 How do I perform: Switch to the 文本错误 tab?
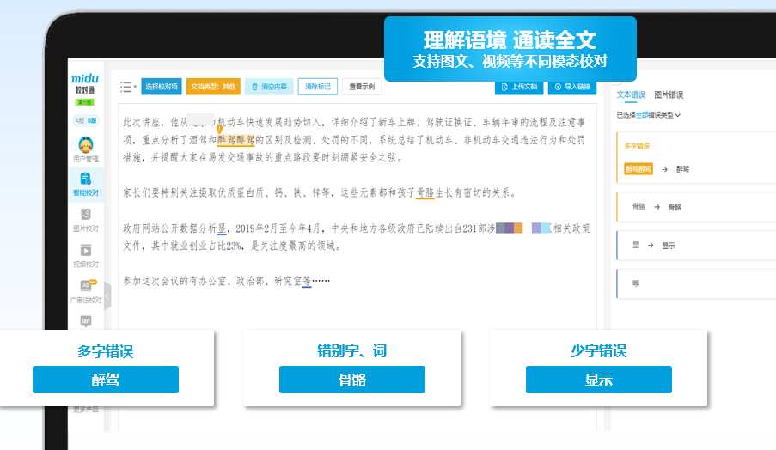[632, 95]
